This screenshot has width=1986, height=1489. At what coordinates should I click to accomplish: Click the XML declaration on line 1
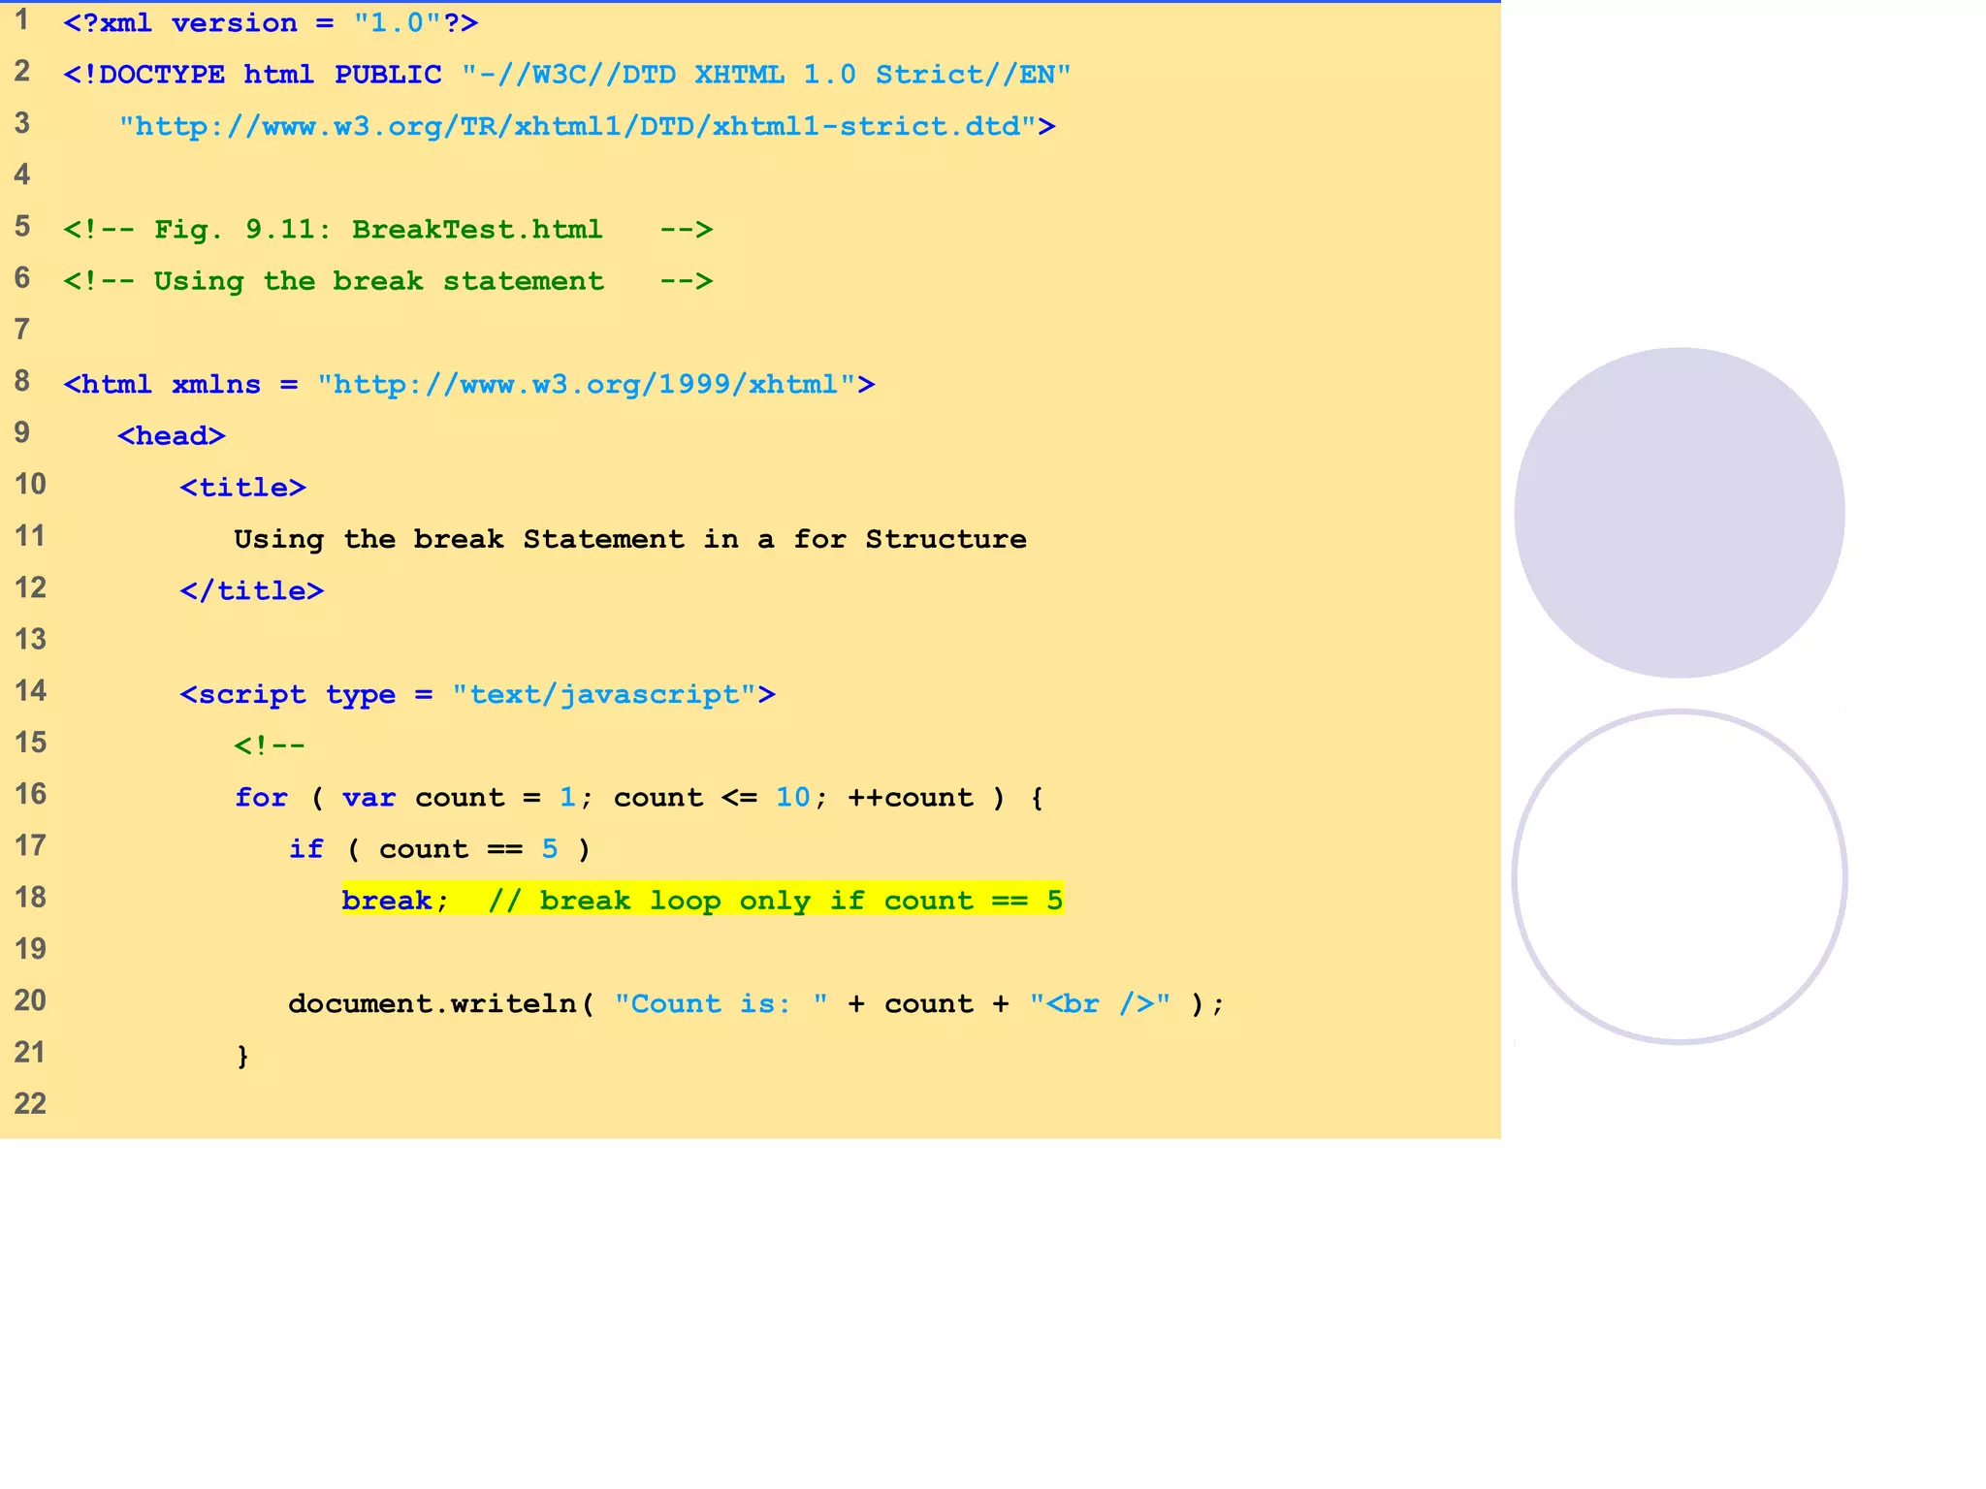coord(271,22)
